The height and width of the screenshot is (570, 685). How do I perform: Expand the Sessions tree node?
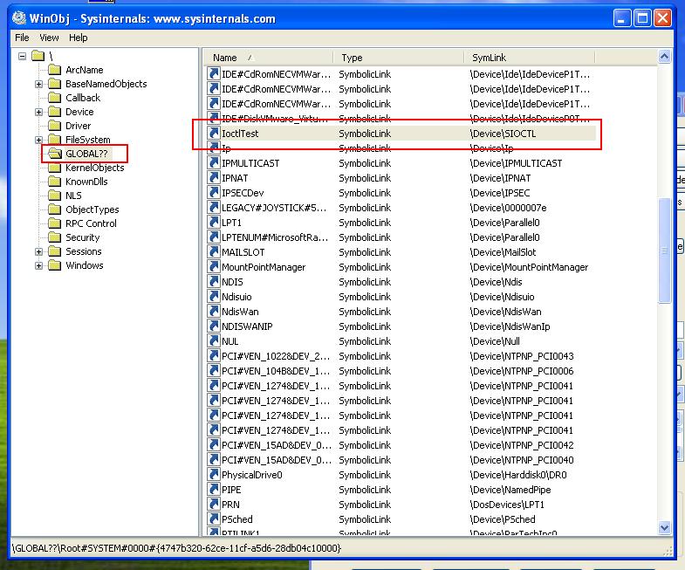point(39,251)
